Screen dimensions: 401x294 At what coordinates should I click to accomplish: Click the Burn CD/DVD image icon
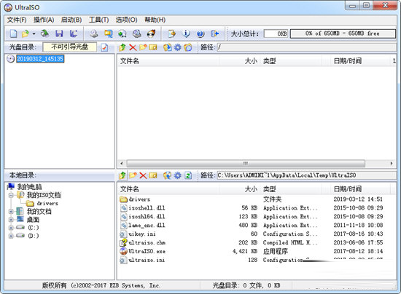coord(151,33)
